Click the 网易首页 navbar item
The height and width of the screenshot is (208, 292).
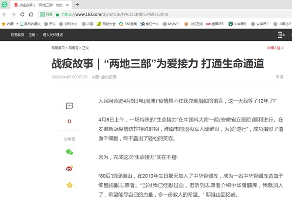(18, 35)
